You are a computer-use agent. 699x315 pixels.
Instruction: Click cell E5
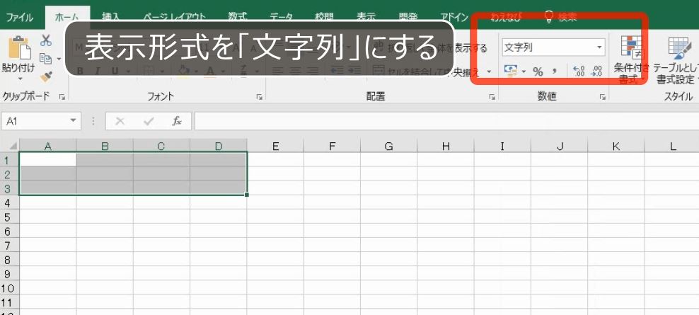275,217
